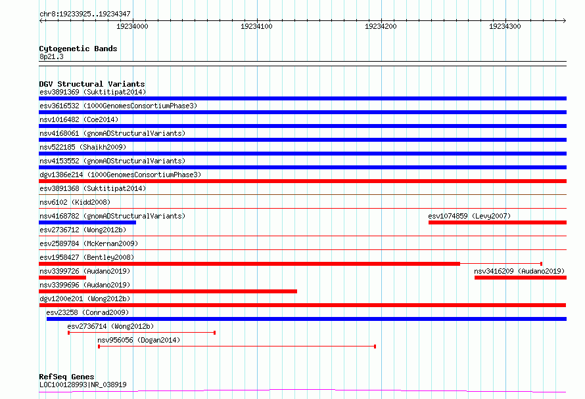Click the 19234300 ruler position label
This screenshot has width=585, height=399.
coord(505,26)
